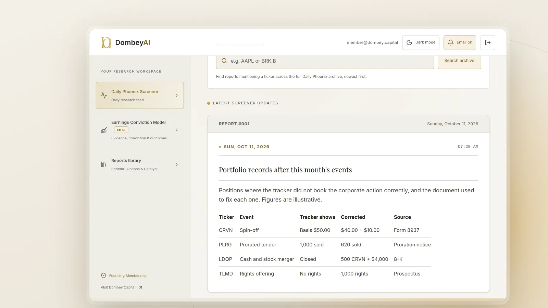The height and width of the screenshot is (308, 548).
Task: Expand Earnings Conviction Model chevron
Action: tap(177, 130)
